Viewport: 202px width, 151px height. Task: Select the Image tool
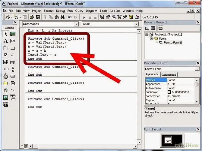point(5,98)
